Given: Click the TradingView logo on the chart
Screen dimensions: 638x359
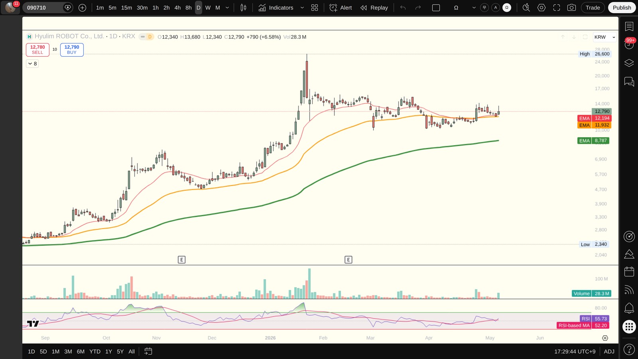Looking at the screenshot, I should pos(33,323).
